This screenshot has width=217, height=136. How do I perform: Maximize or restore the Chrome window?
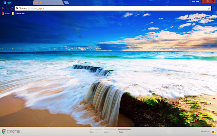click(207, 1)
